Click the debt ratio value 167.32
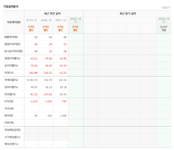The height and width of the screenshot is (150, 174). [x=63, y=80]
